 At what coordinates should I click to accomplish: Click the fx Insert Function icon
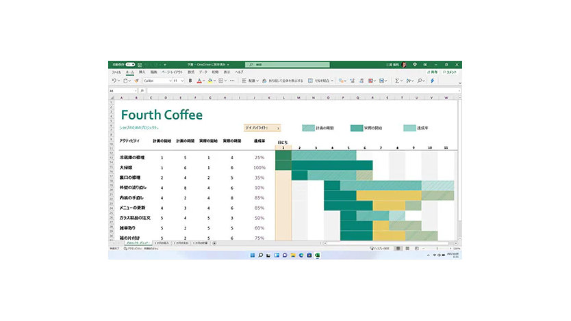coord(142,91)
